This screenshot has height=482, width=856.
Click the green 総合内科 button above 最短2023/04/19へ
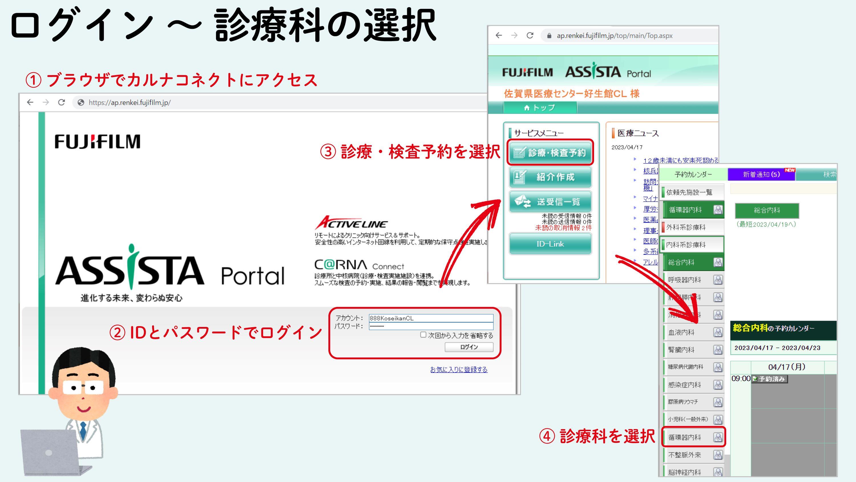point(767,210)
